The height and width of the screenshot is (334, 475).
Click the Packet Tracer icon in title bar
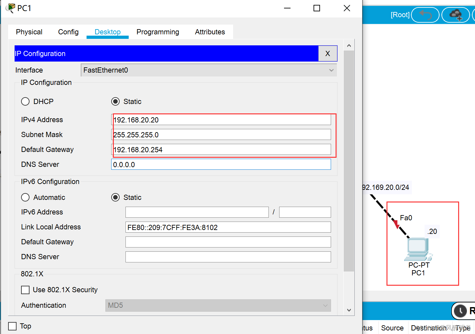(x=10, y=8)
